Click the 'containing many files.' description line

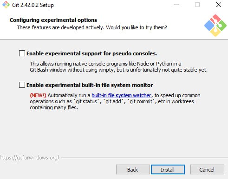[54, 107]
